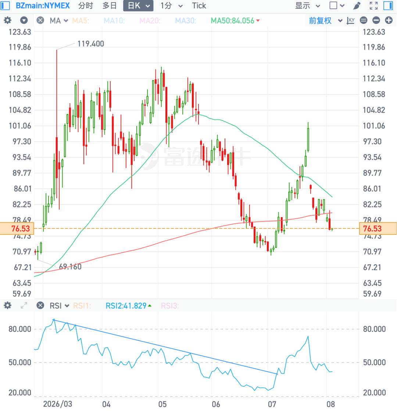
Task: Open RSI panel settings gear
Action: pos(8,305)
